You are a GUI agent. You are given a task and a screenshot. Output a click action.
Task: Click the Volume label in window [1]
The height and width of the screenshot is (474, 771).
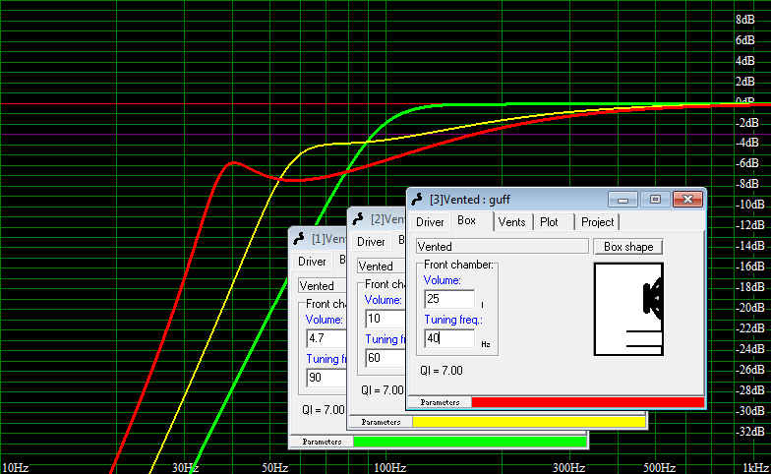point(325,320)
